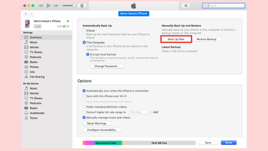
Task: Open Music under Settings
Action: point(47,42)
